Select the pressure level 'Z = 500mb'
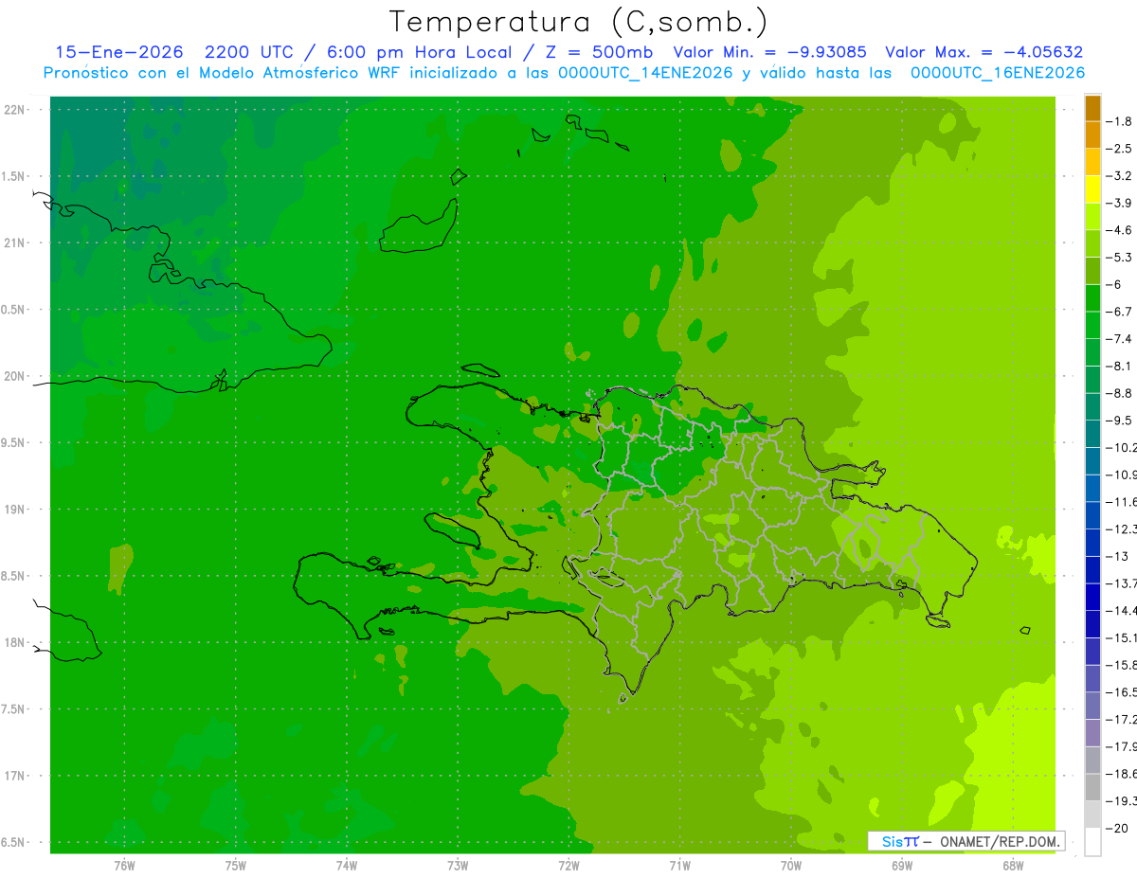Screen dimensions: 1137x878 [x=600, y=52]
